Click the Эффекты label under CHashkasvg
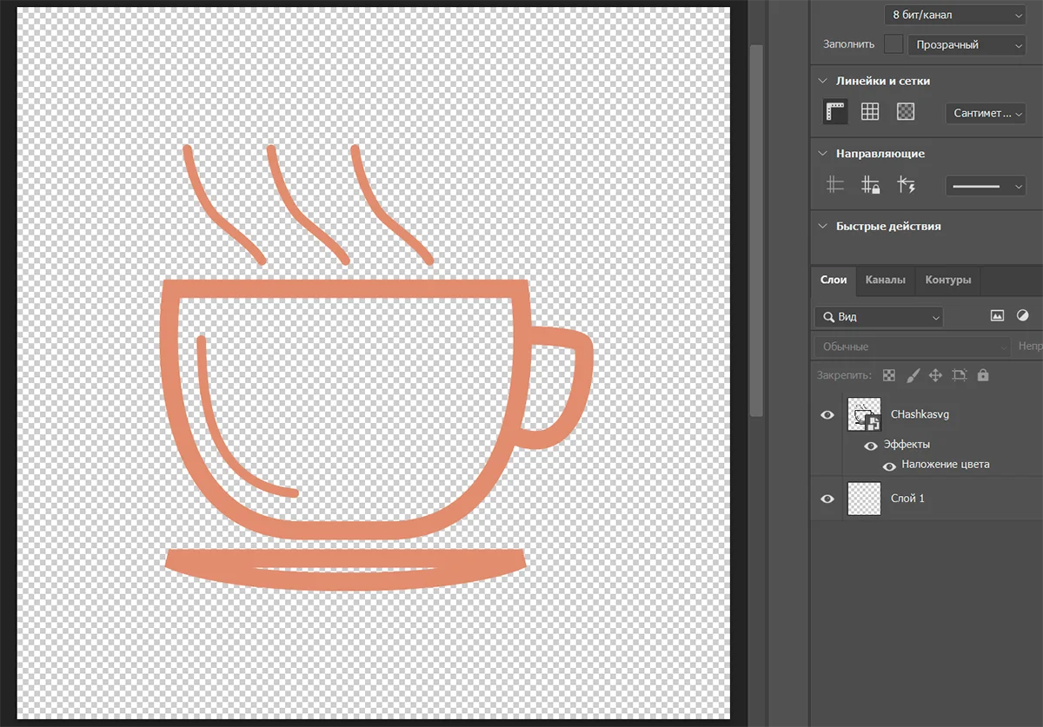1043x727 pixels. tap(907, 445)
